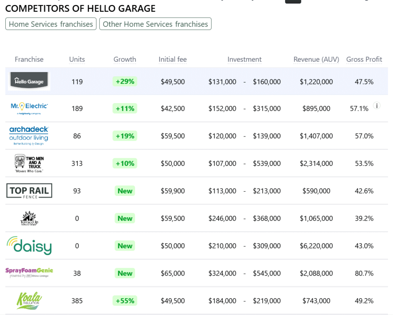Click gross profit 49.2%
This screenshot has height=315, width=393.
tap(364, 300)
